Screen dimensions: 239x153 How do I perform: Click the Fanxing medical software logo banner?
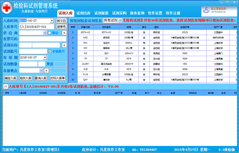click(x=219, y=11)
